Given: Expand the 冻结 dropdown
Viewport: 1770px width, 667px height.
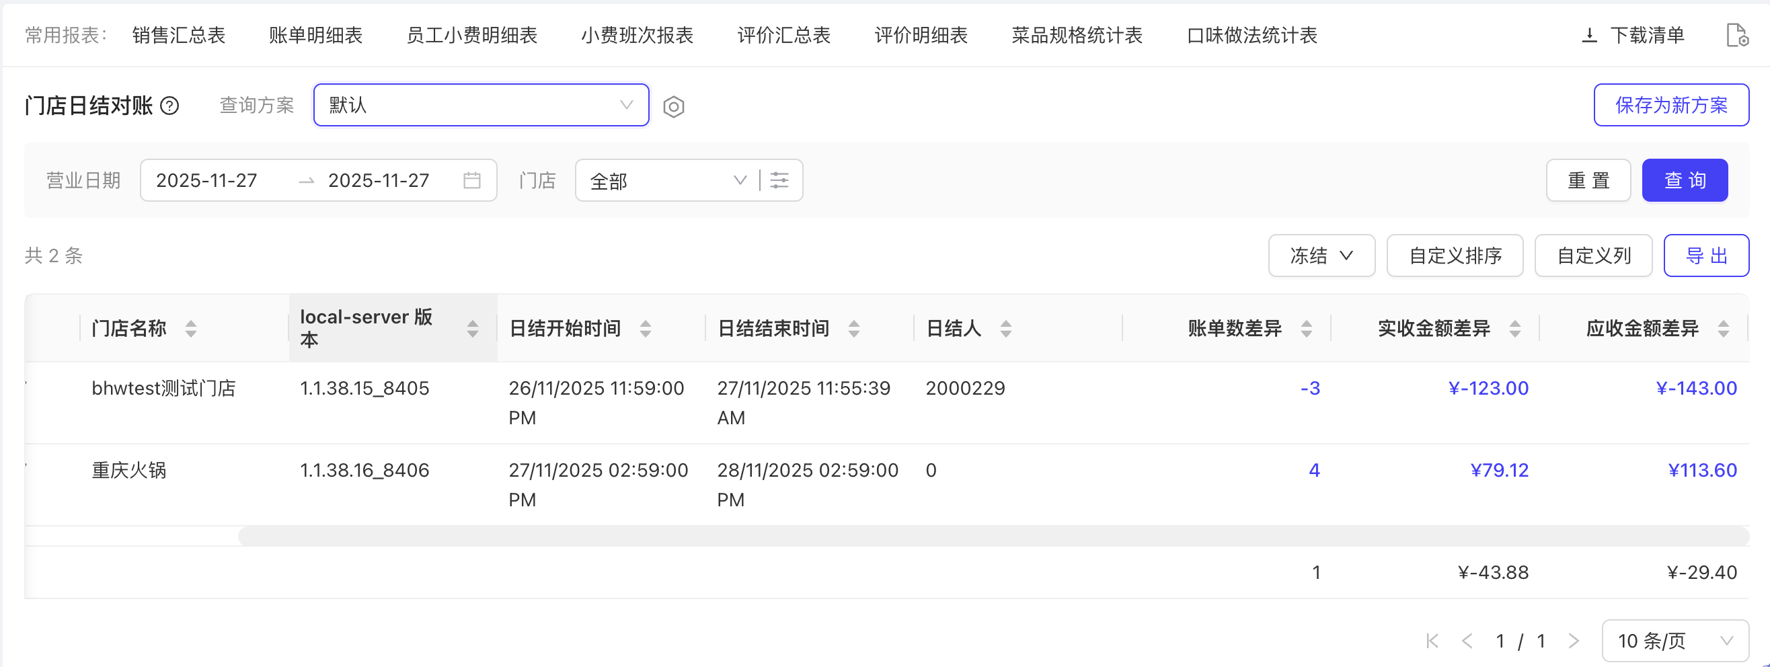Looking at the screenshot, I should [x=1321, y=256].
